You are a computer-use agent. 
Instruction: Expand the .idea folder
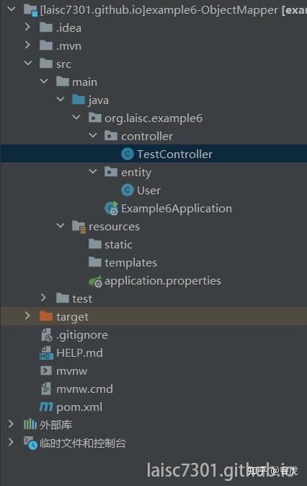[x=27, y=27]
